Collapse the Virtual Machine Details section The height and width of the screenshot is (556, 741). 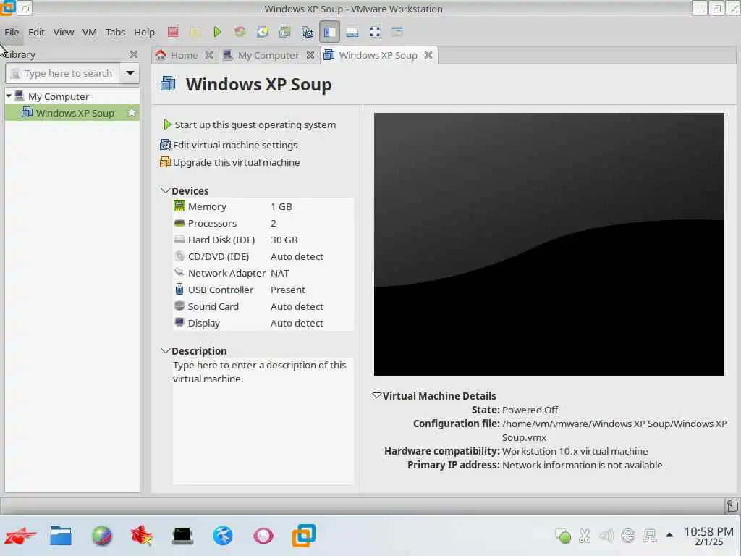pos(376,396)
